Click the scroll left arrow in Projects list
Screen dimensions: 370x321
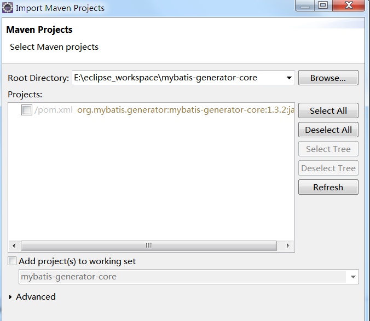[14, 246]
